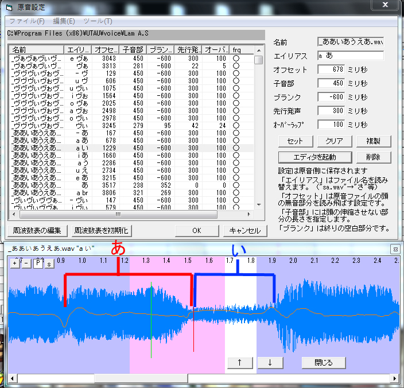
Task: Click frq circle of row offset 3043
Action: click(236, 59)
